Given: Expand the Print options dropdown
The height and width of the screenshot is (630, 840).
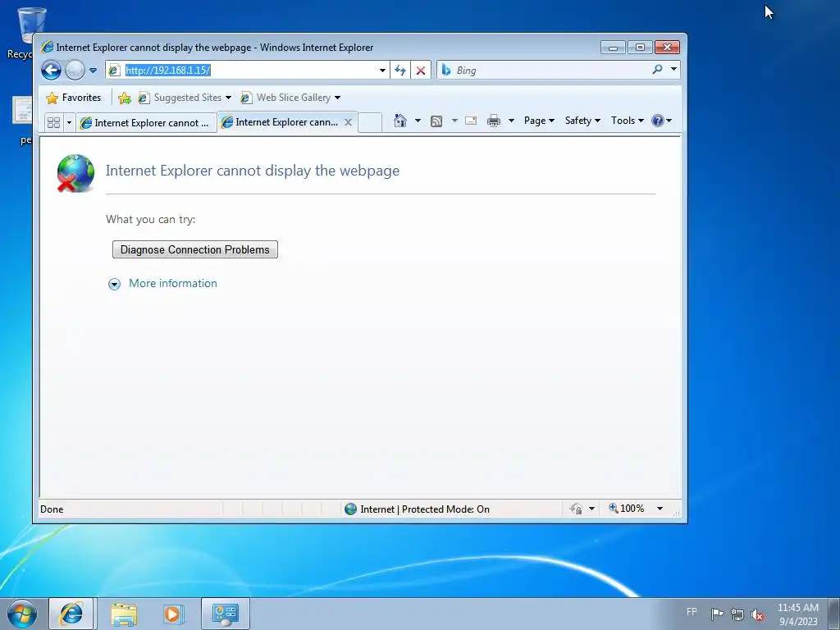Looking at the screenshot, I should [x=511, y=121].
